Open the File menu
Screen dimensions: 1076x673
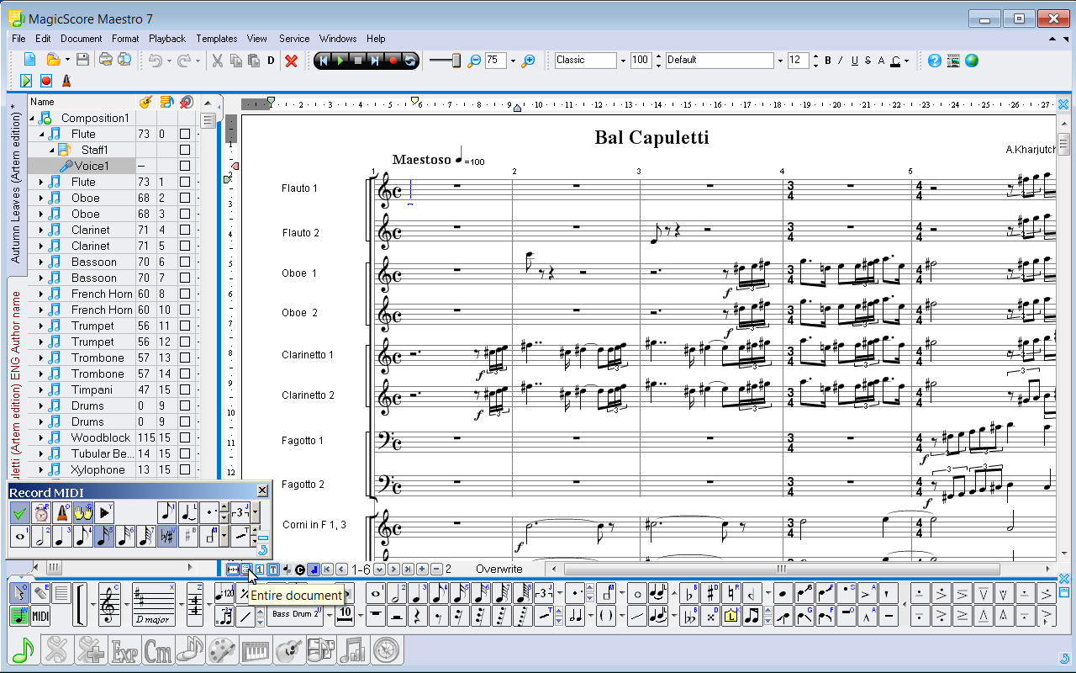point(18,39)
